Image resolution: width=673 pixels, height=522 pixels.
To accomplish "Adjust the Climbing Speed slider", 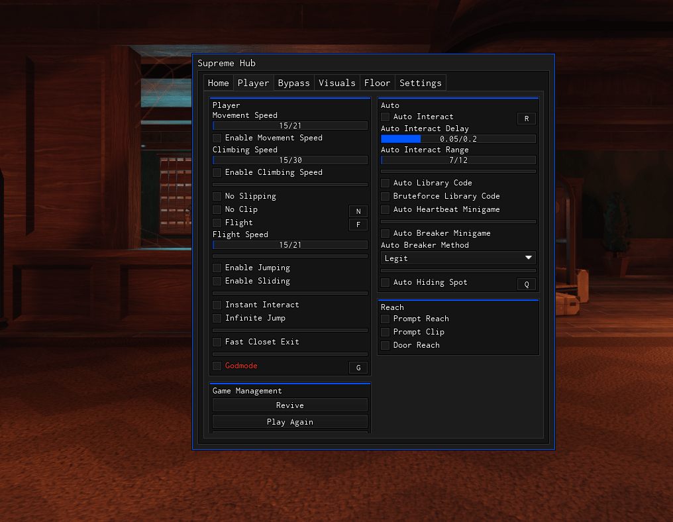I will coord(290,160).
